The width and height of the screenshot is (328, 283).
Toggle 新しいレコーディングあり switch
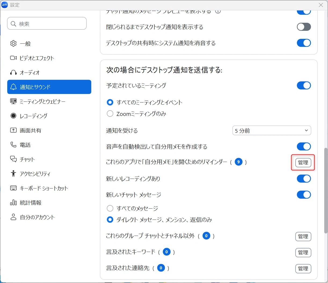pos(304,179)
